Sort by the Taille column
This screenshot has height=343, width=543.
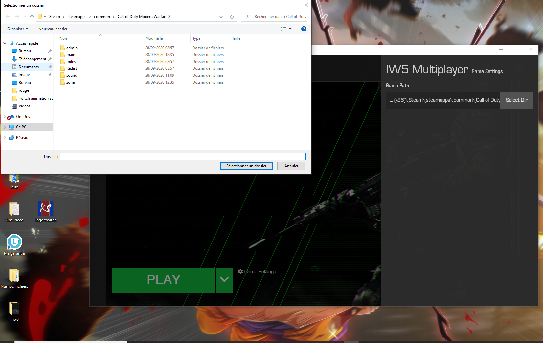[236, 38]
